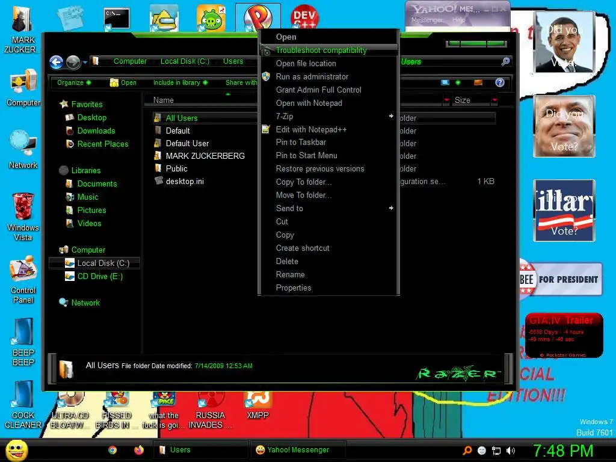Select Pin to Taskbar
Viewport: 616px width, 462px height.
tap(328, 142)
